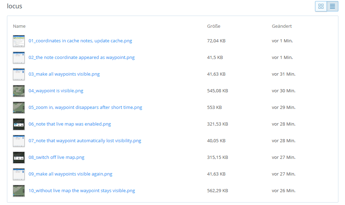Sort files by Geändert column header
The height and width of the screenshot is (205, 345).
coord(282,26)
